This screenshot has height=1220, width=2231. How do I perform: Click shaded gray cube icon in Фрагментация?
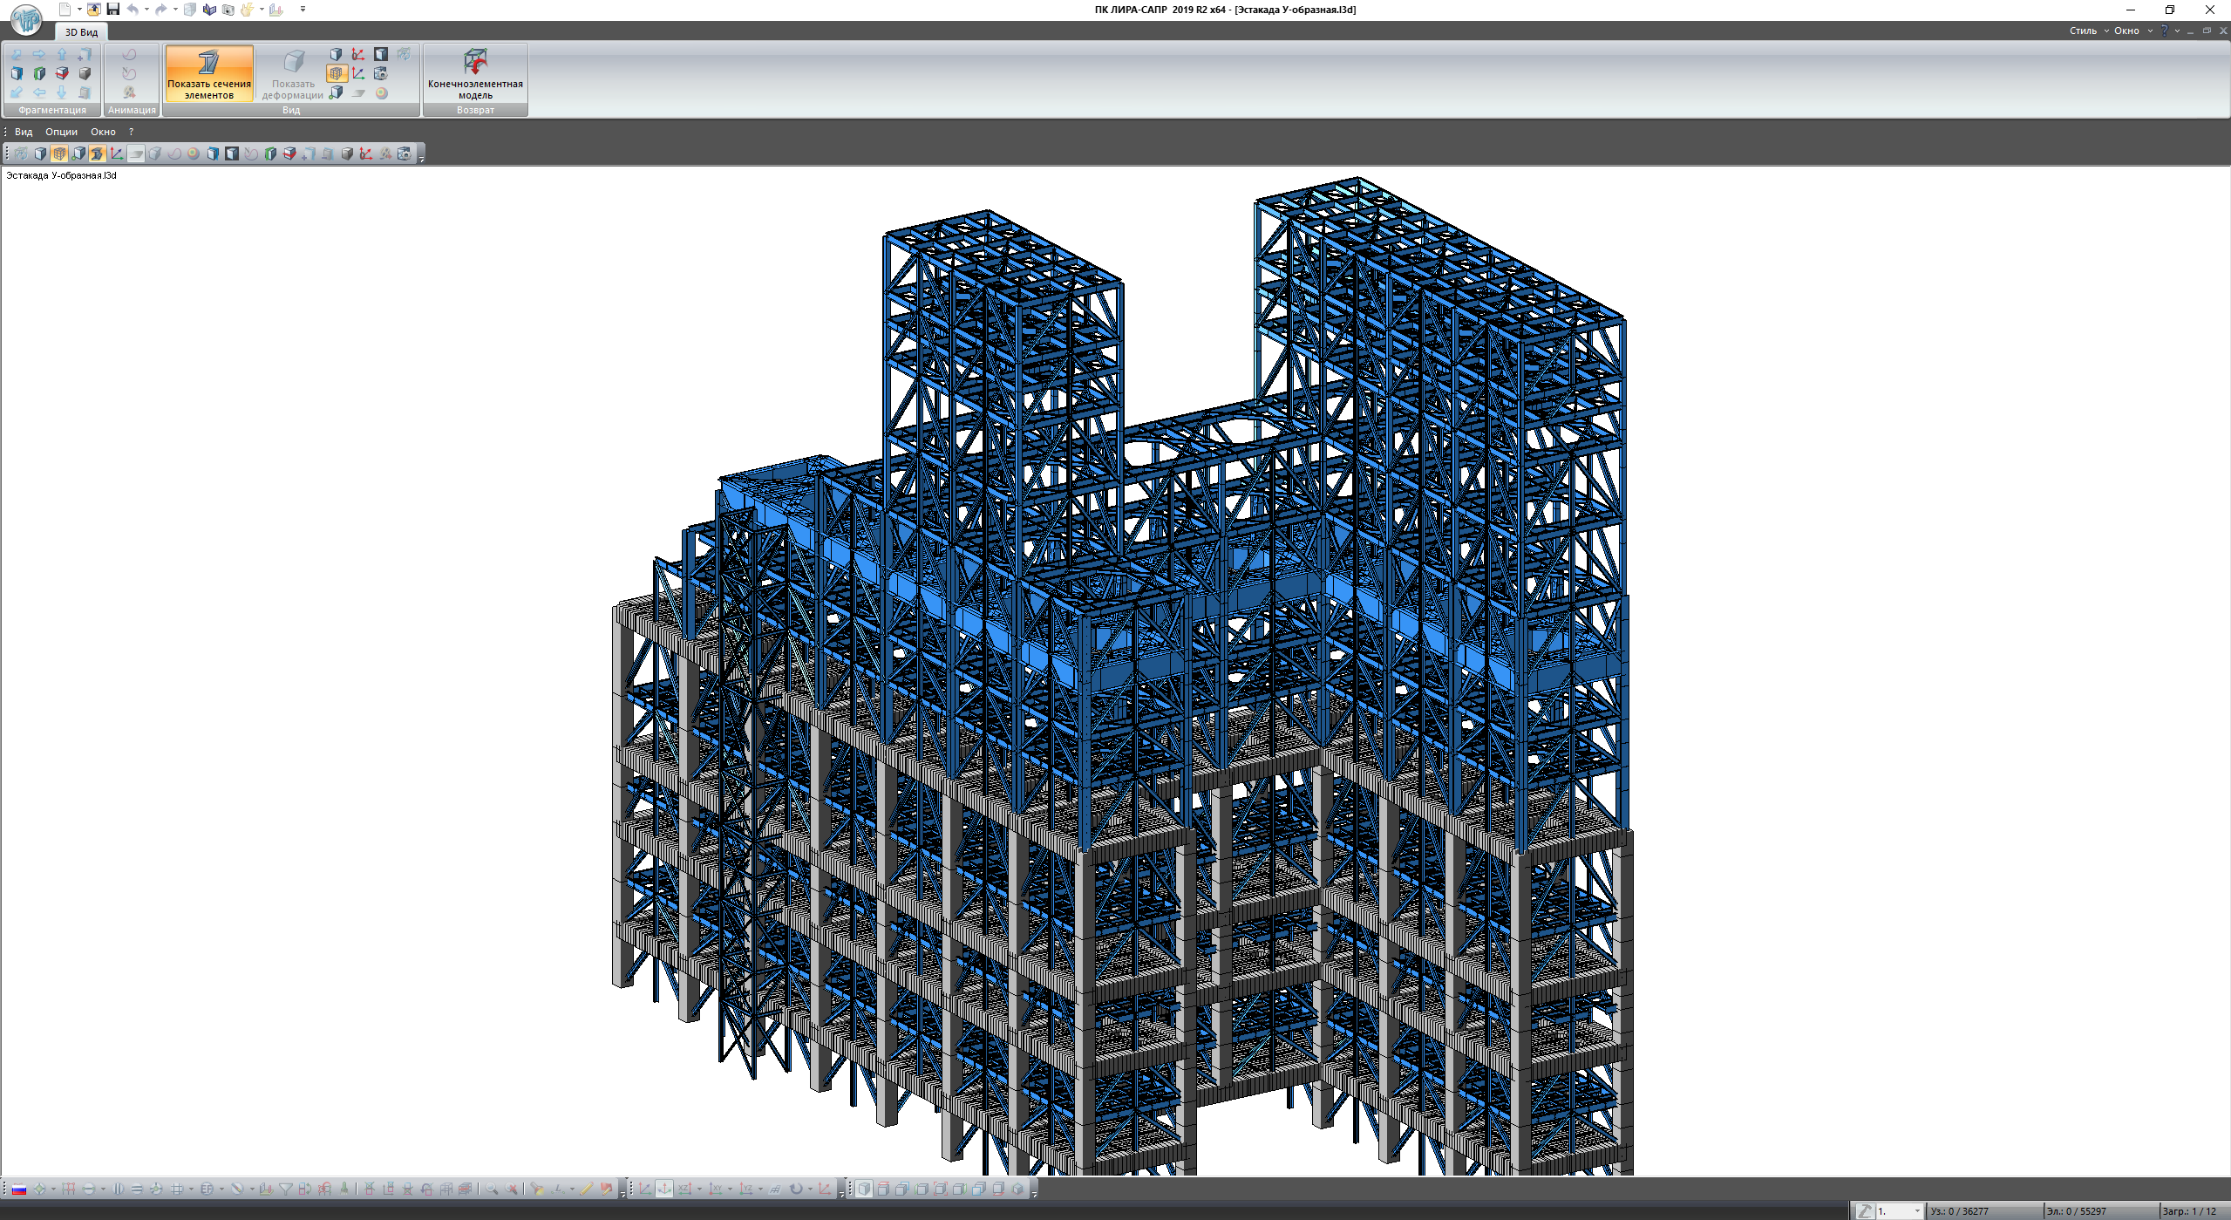tap(85, 73)
